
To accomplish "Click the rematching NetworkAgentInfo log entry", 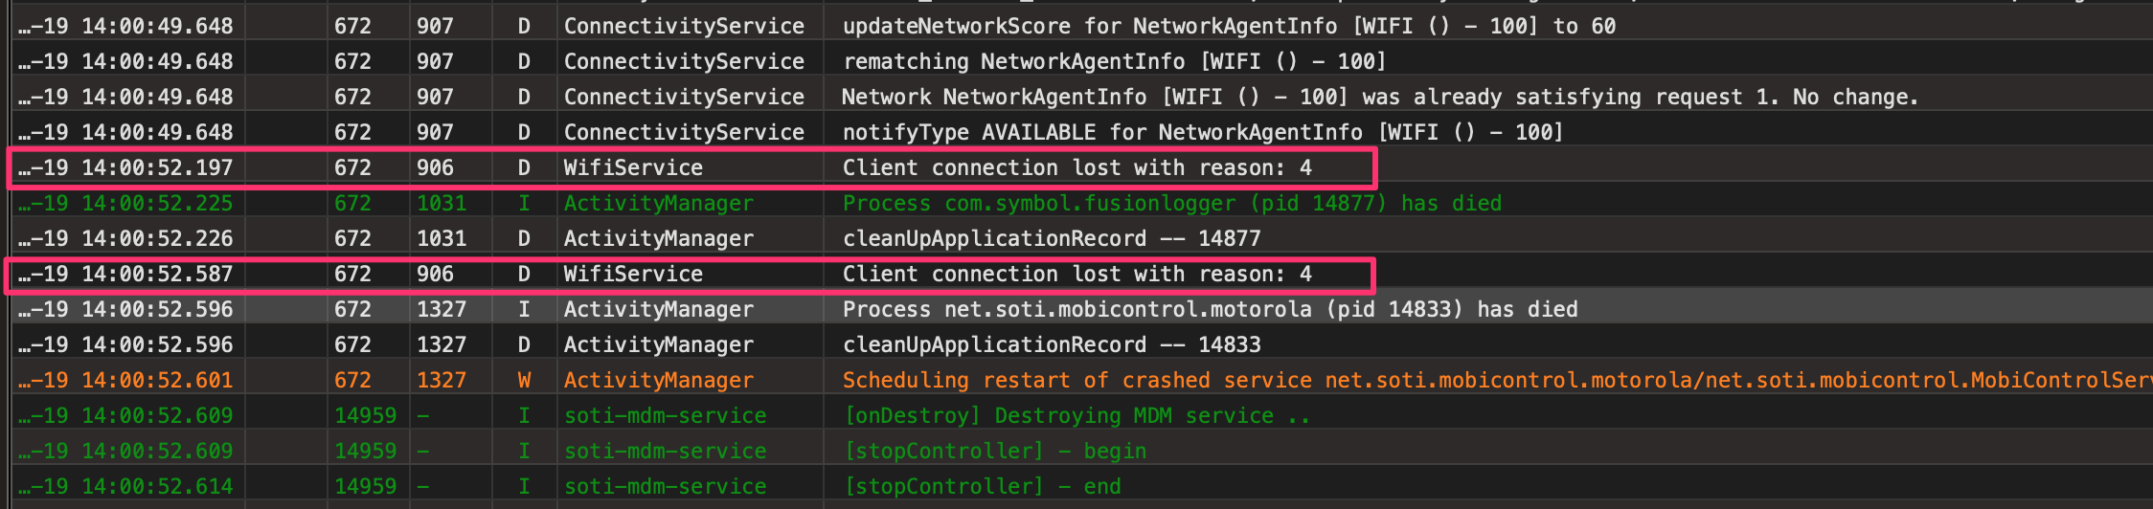I will tap(1114, 61).
